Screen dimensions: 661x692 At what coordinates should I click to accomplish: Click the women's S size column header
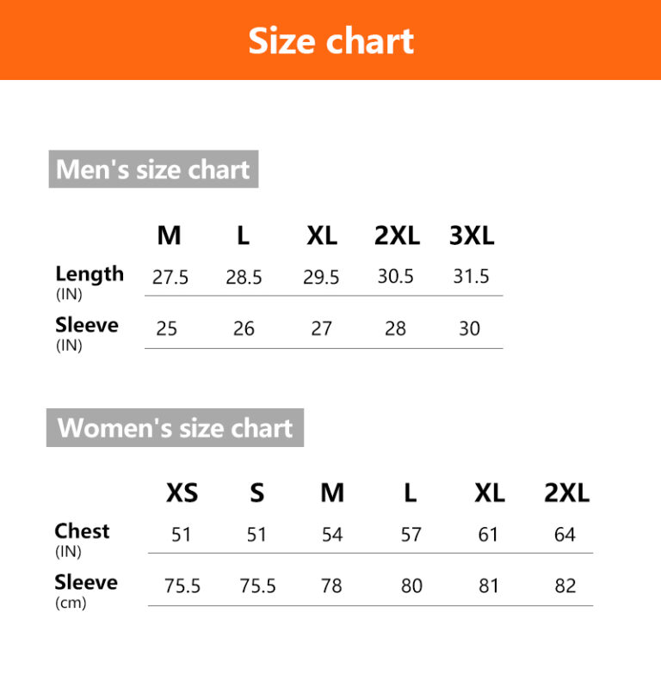[x=257, y=493]
